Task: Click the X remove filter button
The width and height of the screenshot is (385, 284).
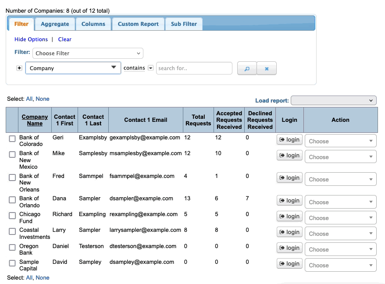Action: coord(266,68)
